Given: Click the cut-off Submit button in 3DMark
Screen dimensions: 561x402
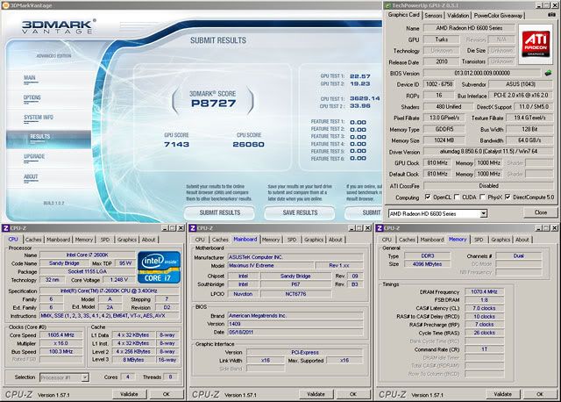Looking at the screenshot, I should (x=364, y=212).
